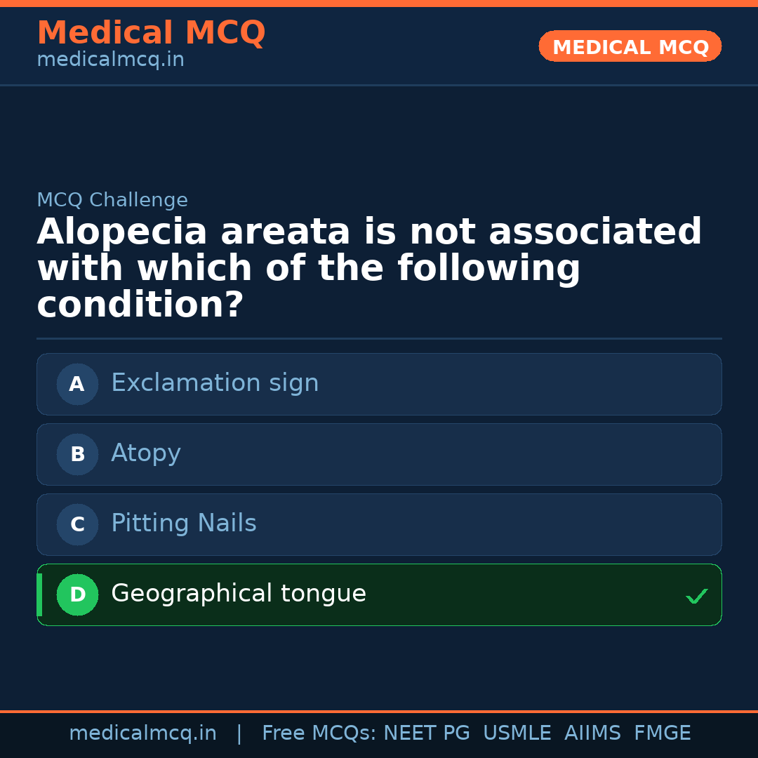
Task: Select answer option B Atopy
Action: click(379, 454)
